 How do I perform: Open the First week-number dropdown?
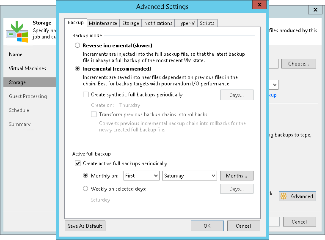[141, 176]
